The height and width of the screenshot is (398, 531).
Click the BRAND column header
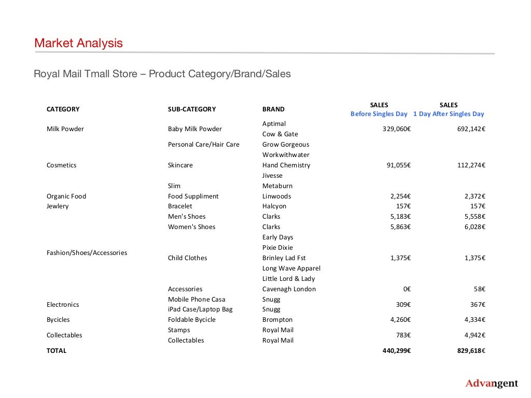[273, 109]
